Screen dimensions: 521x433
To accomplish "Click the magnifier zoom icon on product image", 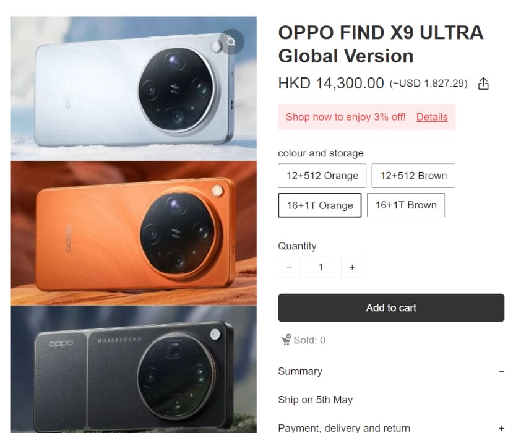I will (x=231, y=42).
